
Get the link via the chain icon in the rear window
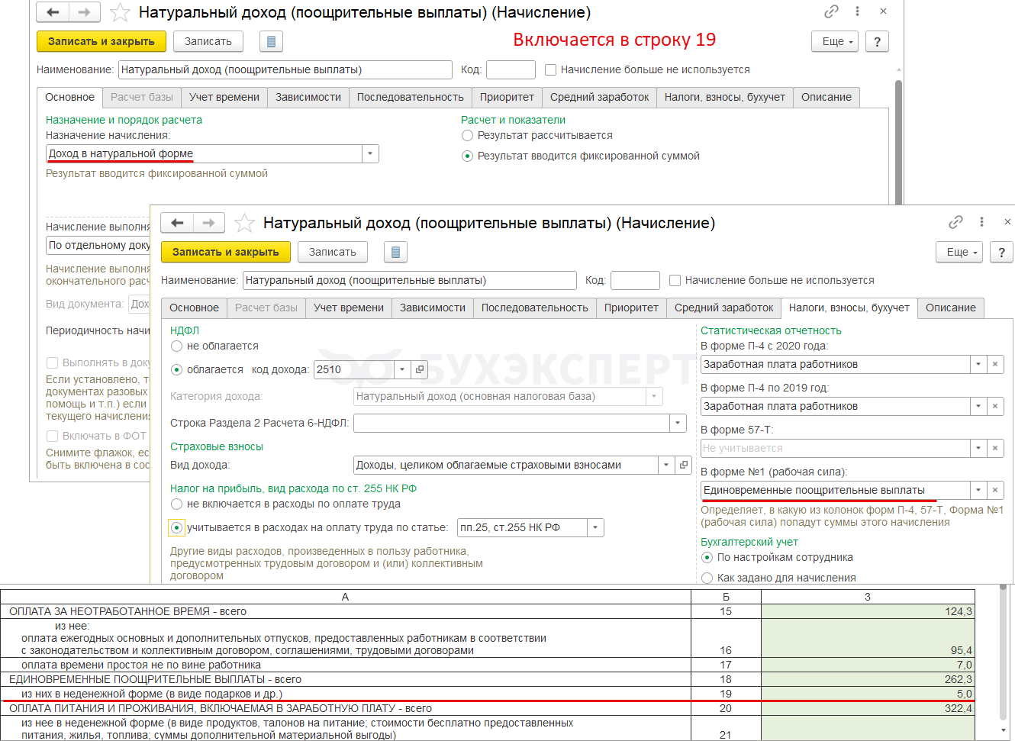coord(831,11)
